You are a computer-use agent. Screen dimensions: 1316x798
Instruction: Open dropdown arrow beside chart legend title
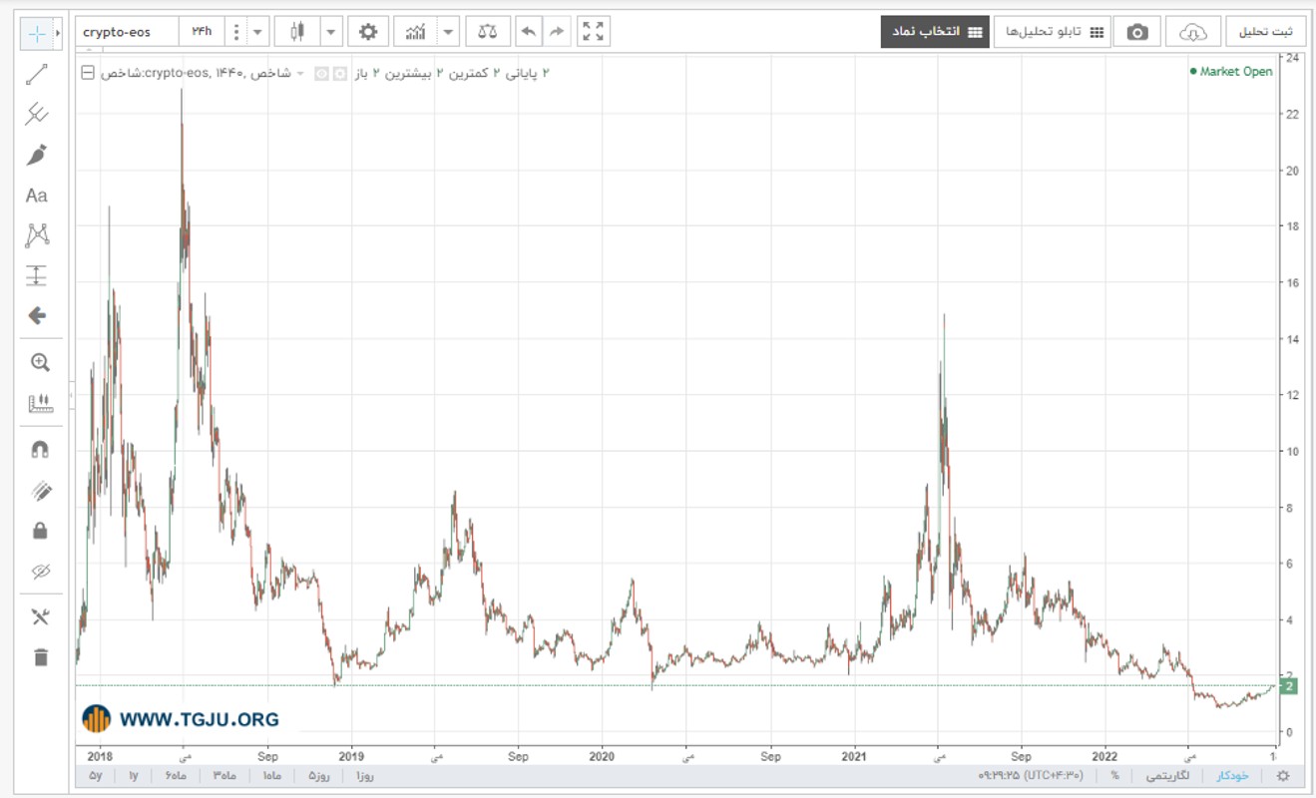point(300,73)
